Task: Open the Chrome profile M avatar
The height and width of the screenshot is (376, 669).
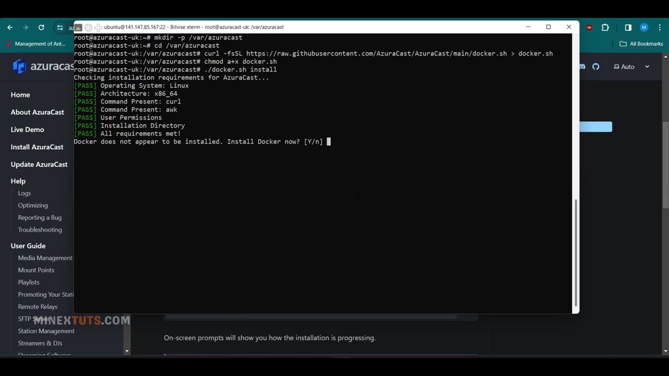Action: 644,27
